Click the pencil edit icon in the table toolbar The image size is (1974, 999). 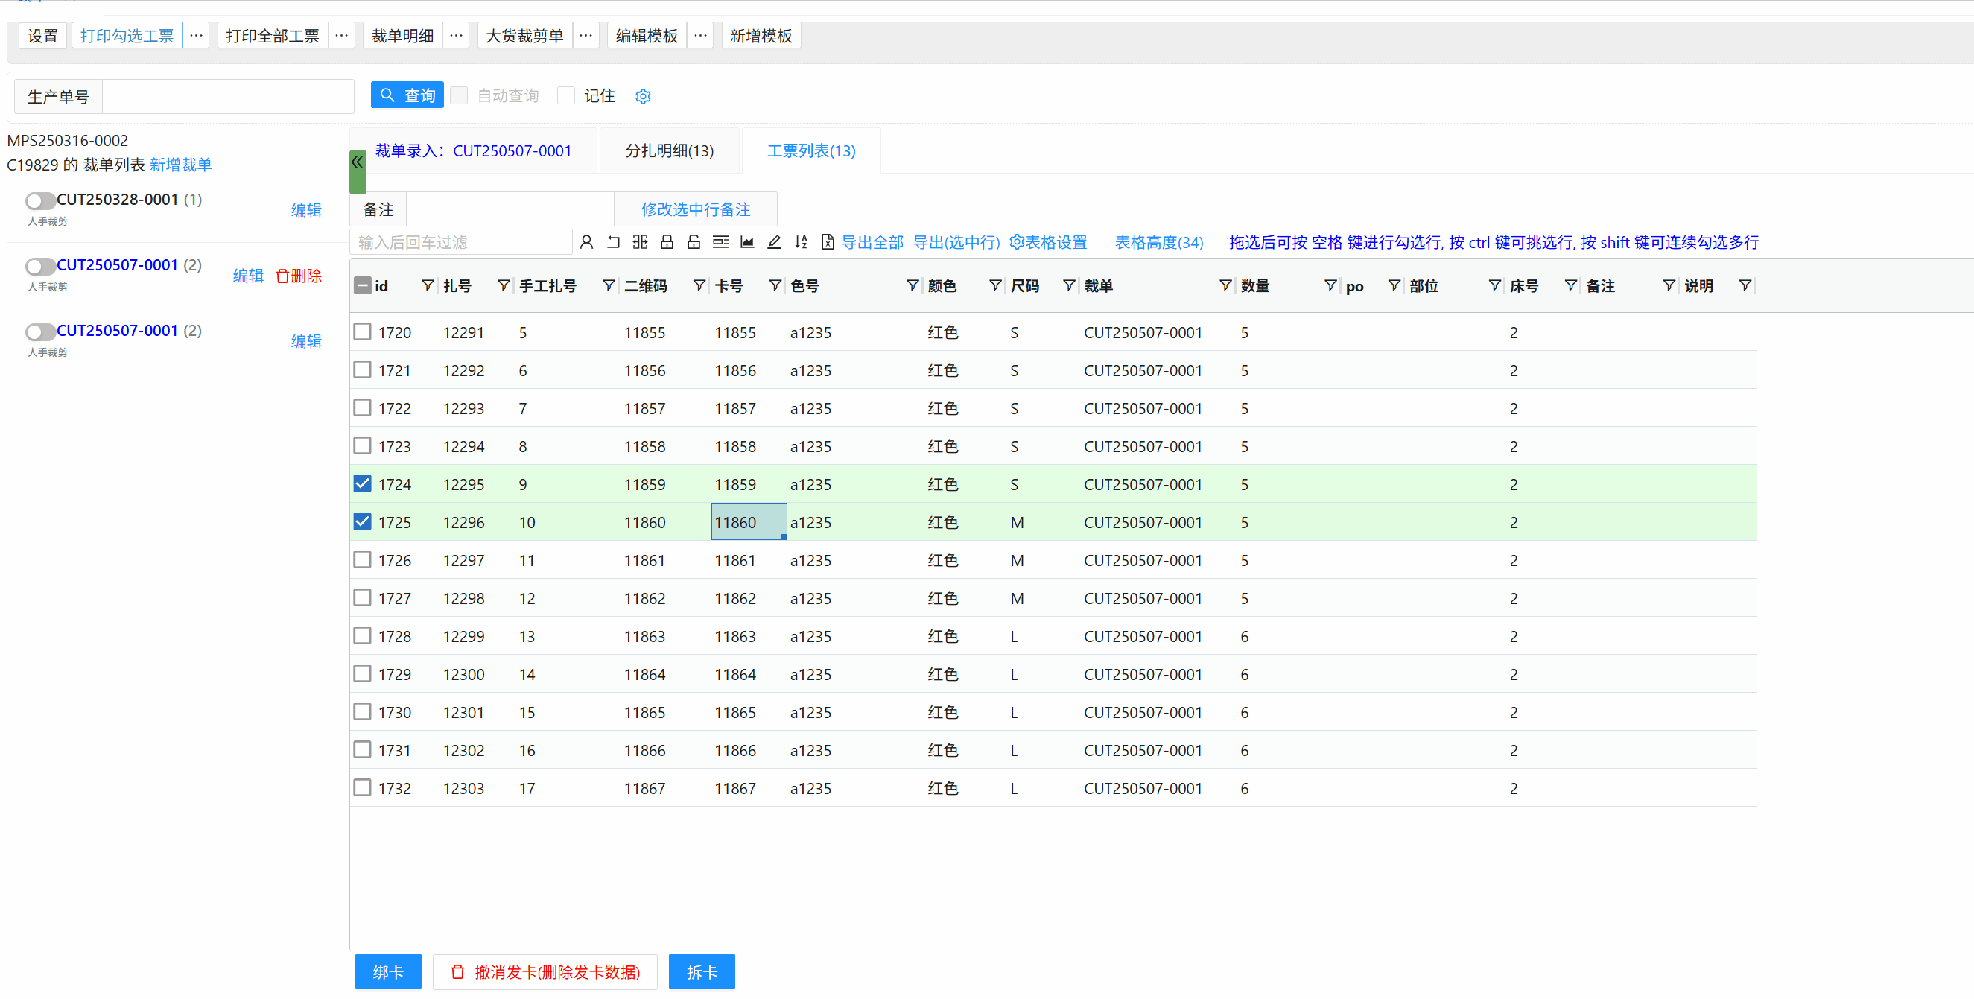[774, 242]
